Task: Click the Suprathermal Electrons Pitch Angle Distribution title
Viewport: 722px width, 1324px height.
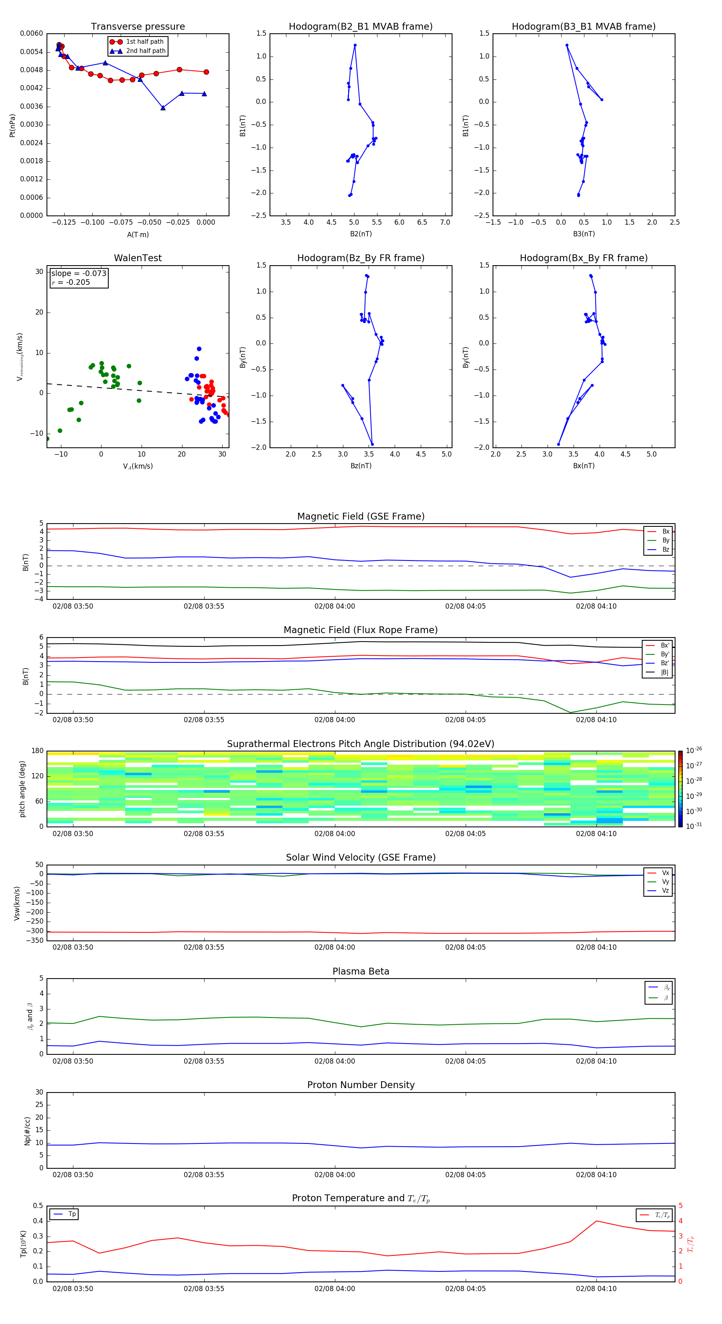Action: coord(361,744)
